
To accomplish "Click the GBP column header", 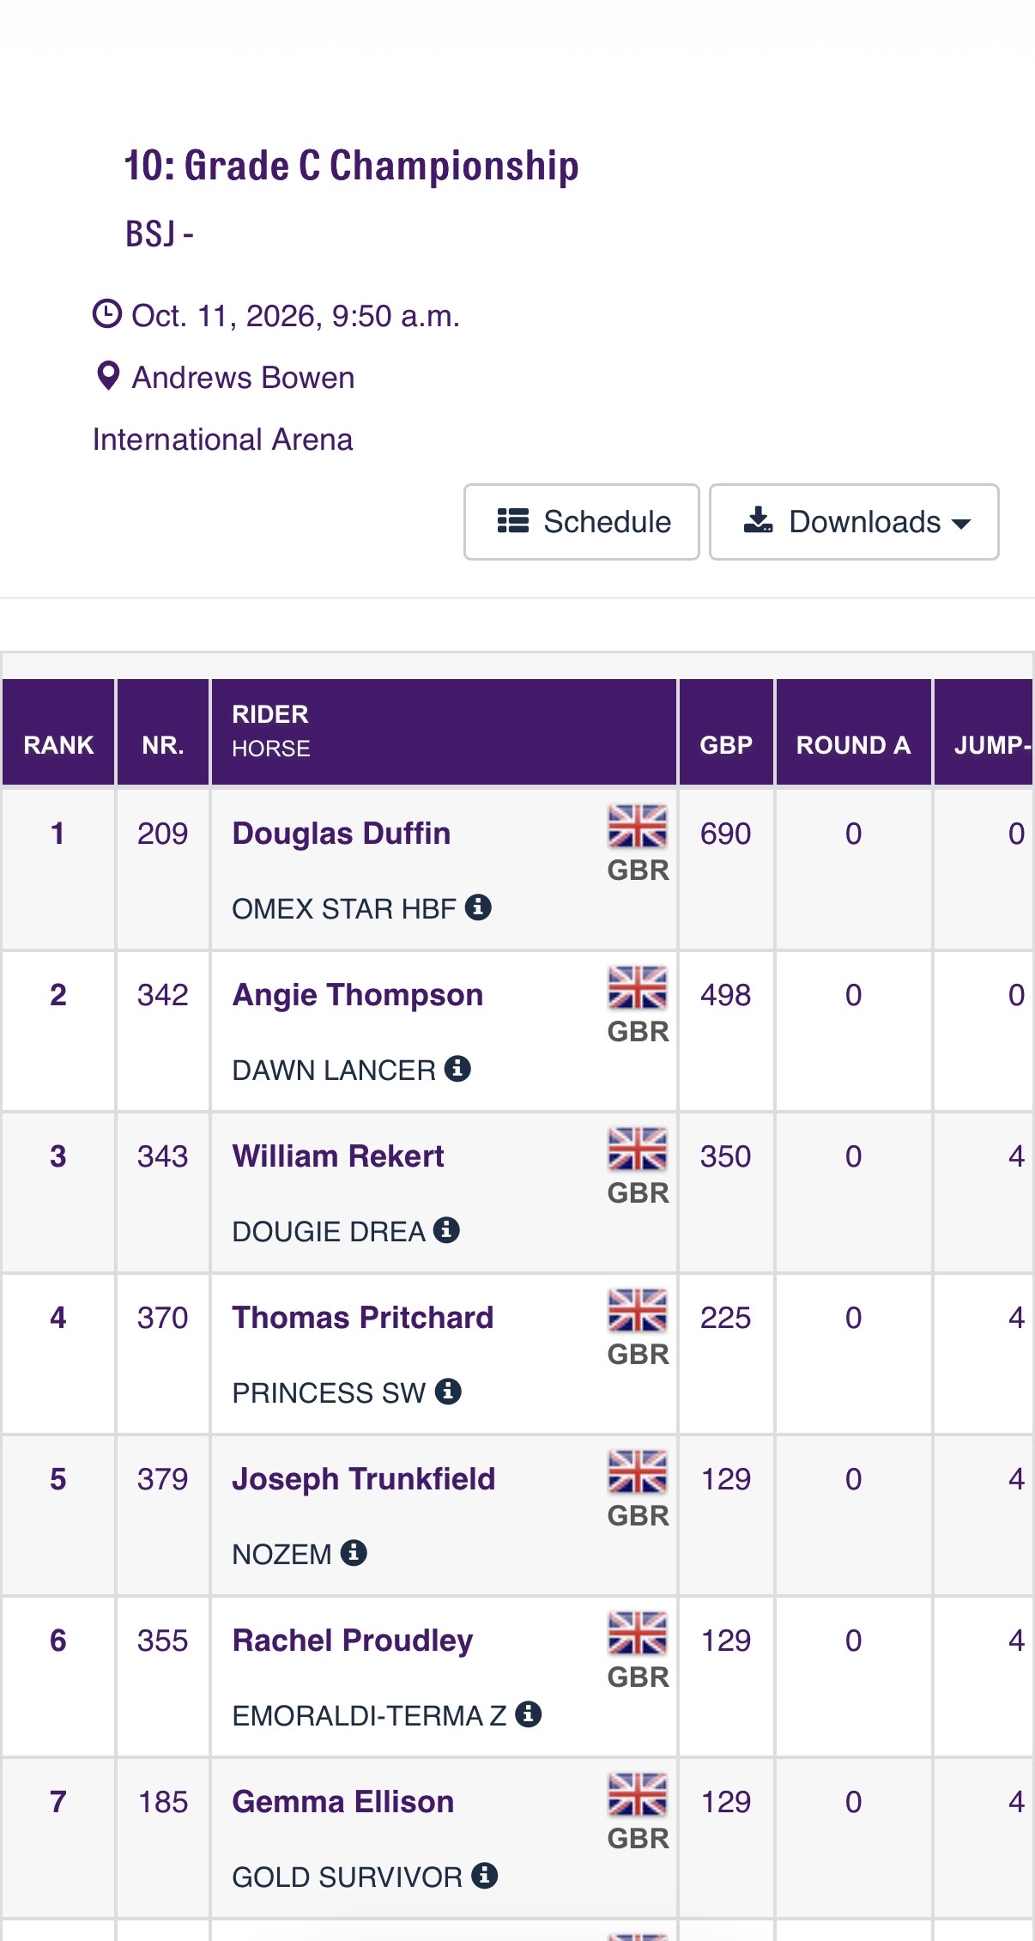I will [726, 732].
